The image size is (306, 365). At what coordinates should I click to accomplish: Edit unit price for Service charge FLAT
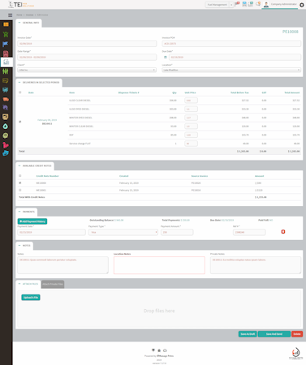191,144
